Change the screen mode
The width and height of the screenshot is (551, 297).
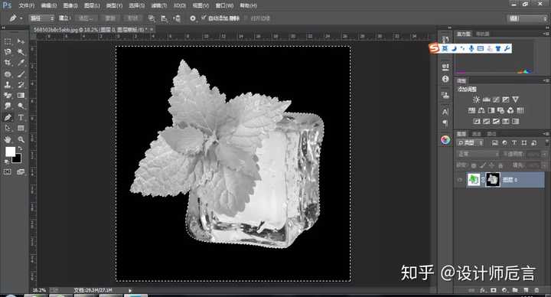pyautogui.click(x=21, y=172)
